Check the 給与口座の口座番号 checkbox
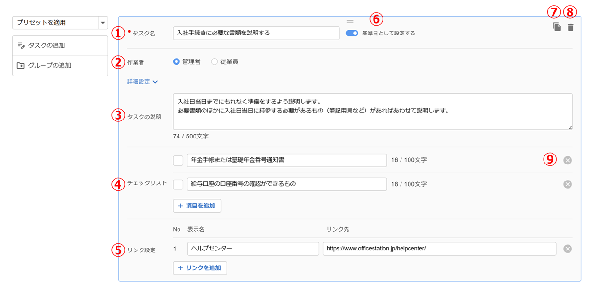 pyautogui.click(x=178, y=184)
